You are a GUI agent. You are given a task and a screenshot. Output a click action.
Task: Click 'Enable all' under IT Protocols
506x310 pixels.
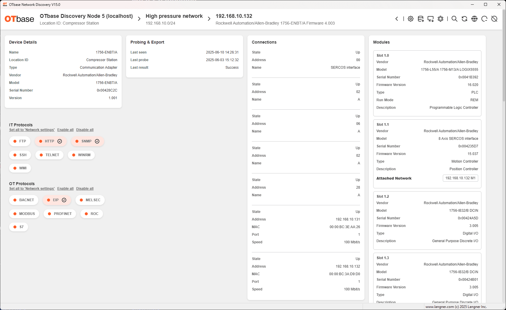[x=65, y=130]
